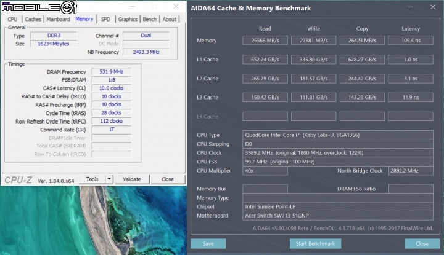This screenshot has height=255, width=444.
Task: Click the empty L4 Cache Read field
Action: coord(265,117)
